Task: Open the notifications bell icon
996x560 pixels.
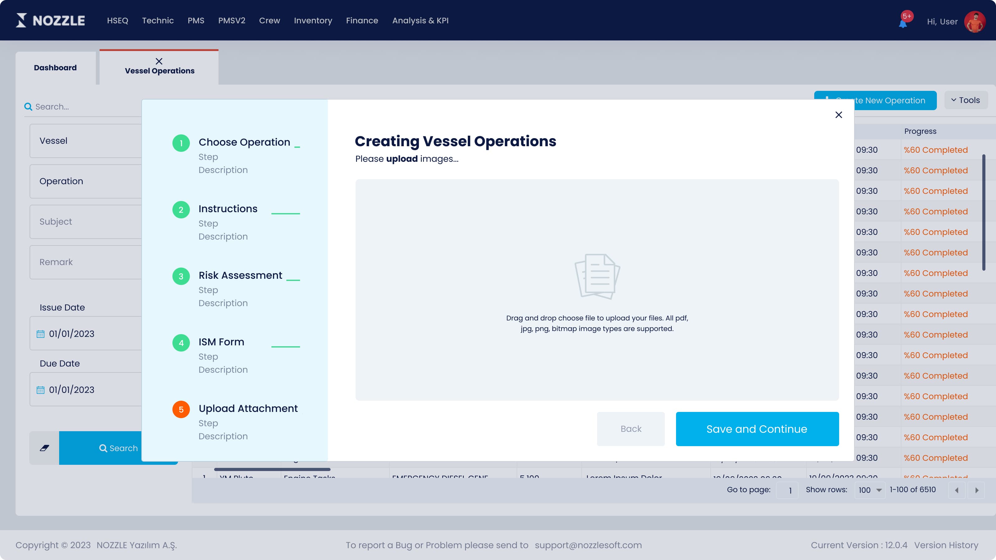Action: pos(903,23)
